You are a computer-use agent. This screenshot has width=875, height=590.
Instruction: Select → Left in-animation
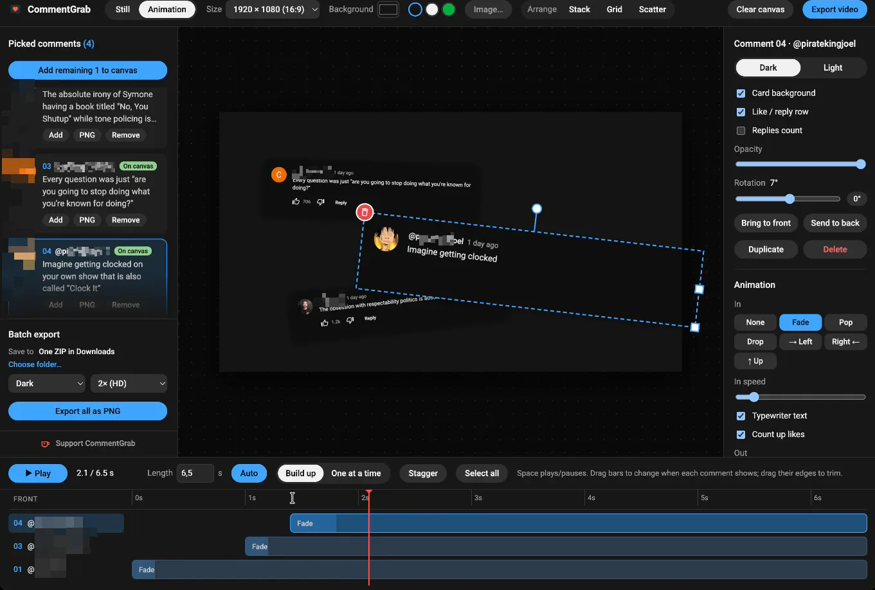800,342
